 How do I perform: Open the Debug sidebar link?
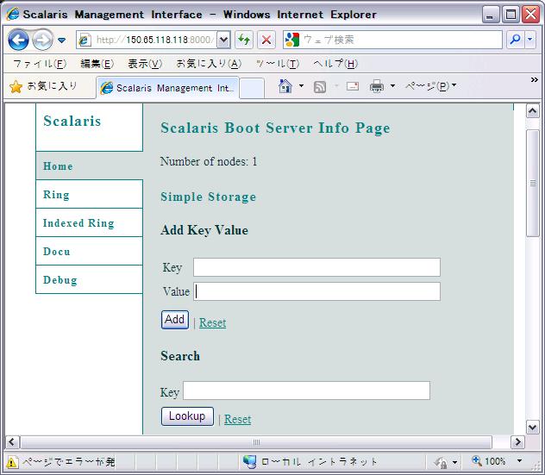pyautogui.click(x=60, y=280)
